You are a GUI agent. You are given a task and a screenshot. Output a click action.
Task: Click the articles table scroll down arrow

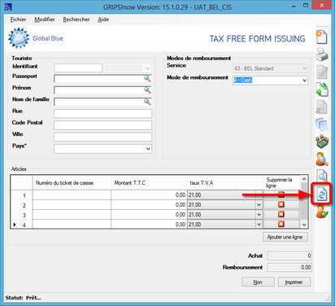click(304, 225)
